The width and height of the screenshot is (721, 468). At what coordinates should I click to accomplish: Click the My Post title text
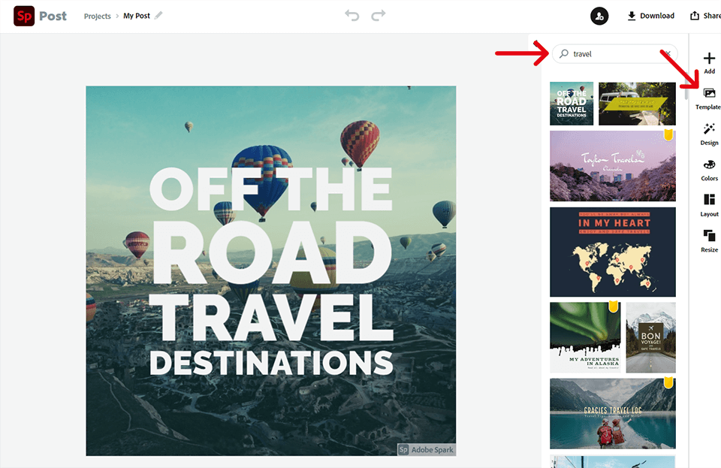pyautogui.click(x=137, y=16)
